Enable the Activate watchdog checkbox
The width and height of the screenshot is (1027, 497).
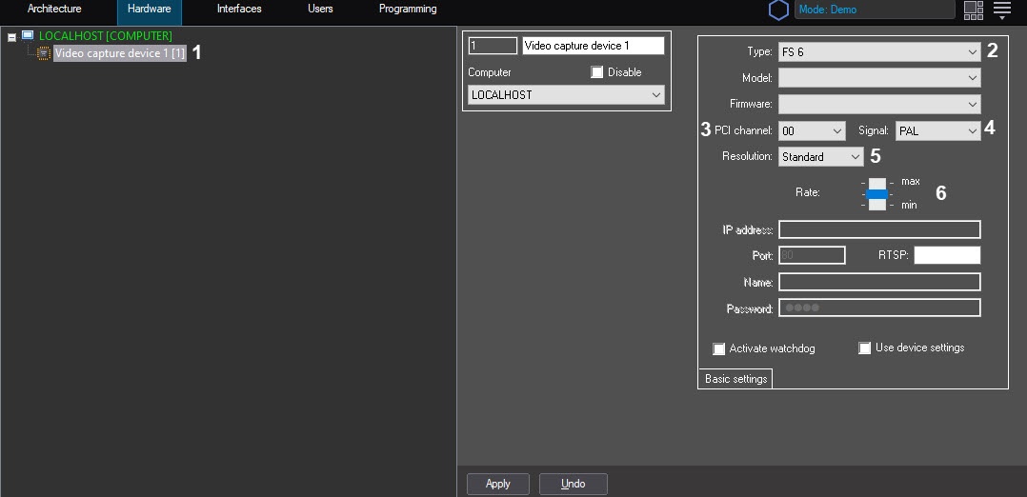pyautogui.click(x=718, y=349)
